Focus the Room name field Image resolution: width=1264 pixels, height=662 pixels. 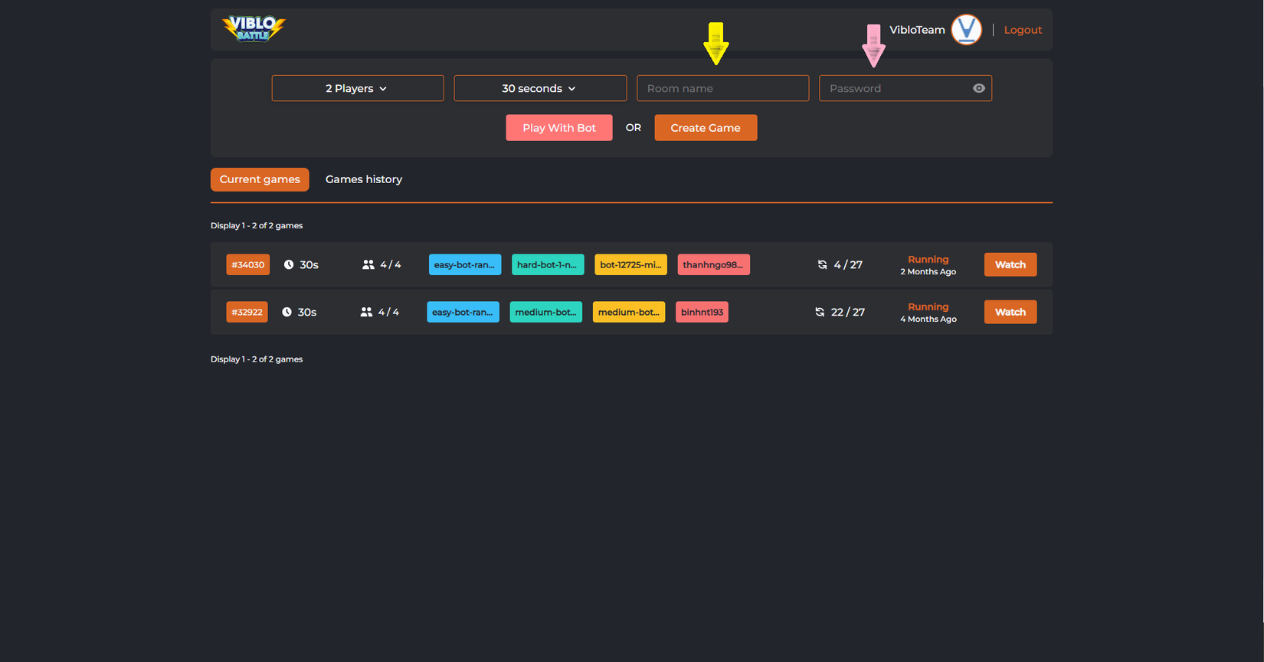(x=722, y=88)
